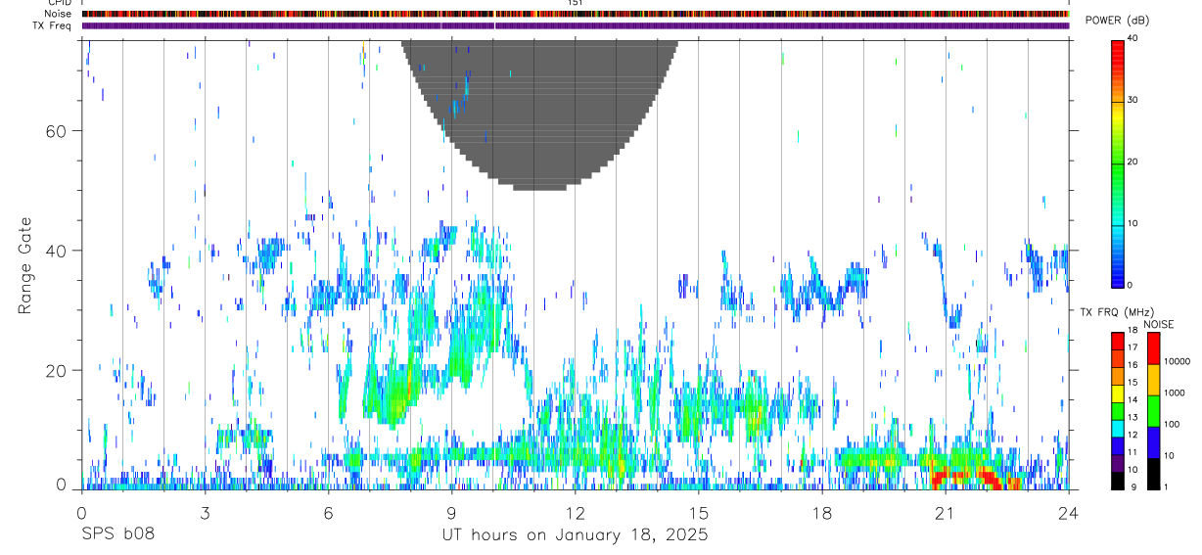This screenshot has width=1202, height=555.
Task: Click the Range Gate tick label 60
Action: pos(54,131)
